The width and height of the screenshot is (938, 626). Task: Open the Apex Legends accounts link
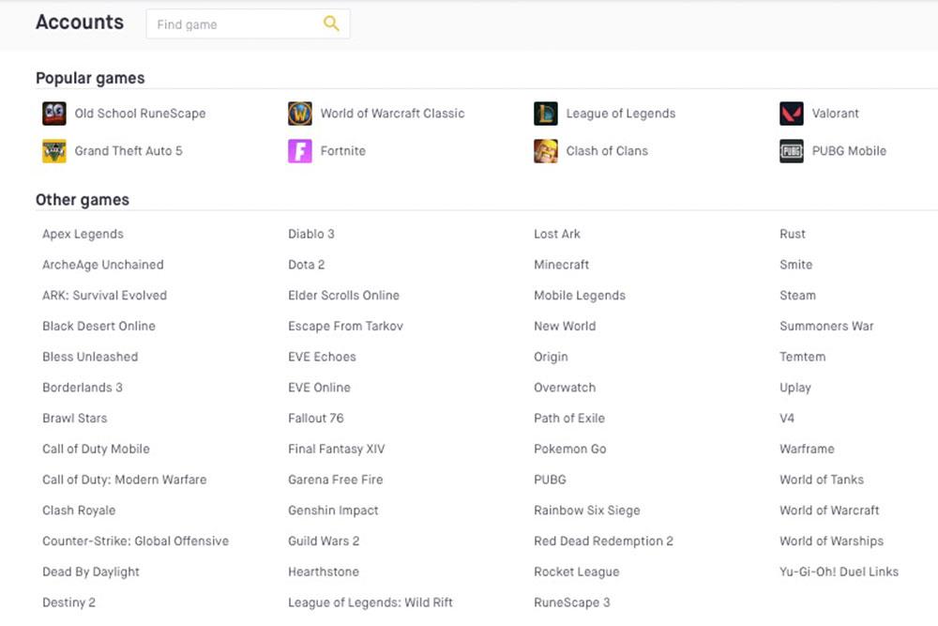pyautogui.click(x=83, y=234)
